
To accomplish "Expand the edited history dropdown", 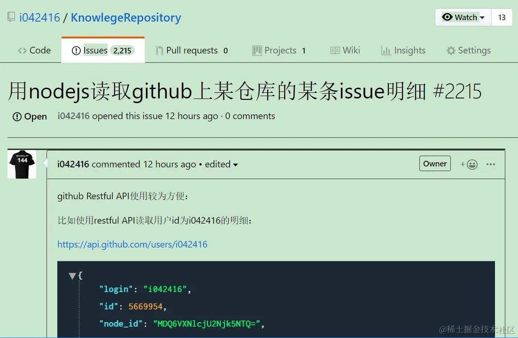I will 221,164.
